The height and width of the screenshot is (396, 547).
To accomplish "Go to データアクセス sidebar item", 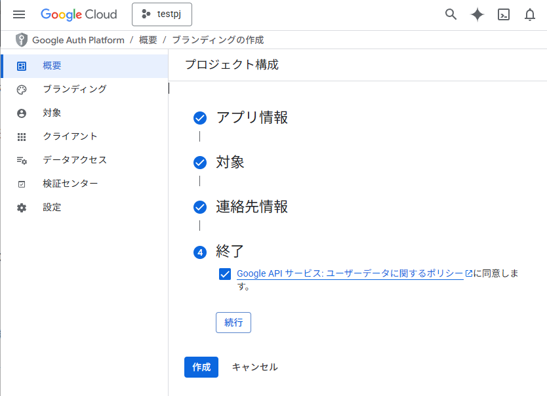I will click(x=74, y=160).
